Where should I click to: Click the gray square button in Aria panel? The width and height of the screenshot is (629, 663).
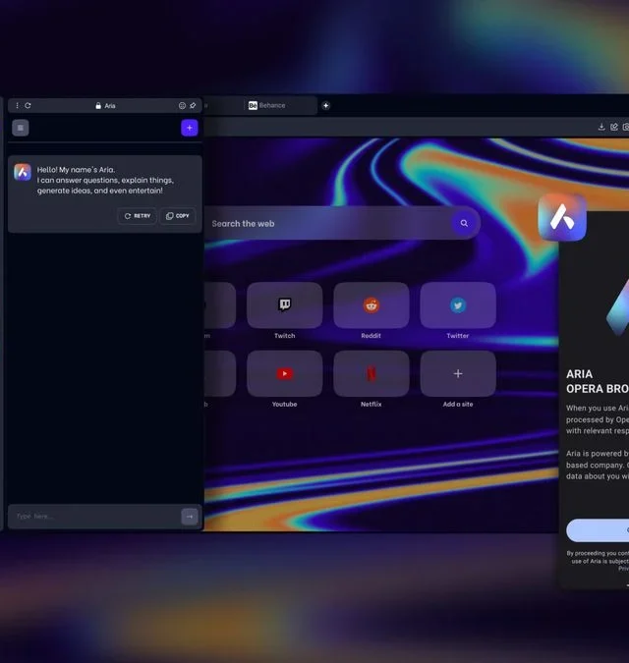click(x=21, y=128)
